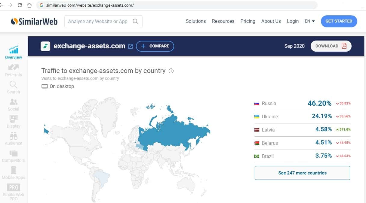Image resolution: width=366 pixels, height=203 pixels.
Task: Open the SimilarWeb PRO sidebar item
Action: [x=14, y=192]
